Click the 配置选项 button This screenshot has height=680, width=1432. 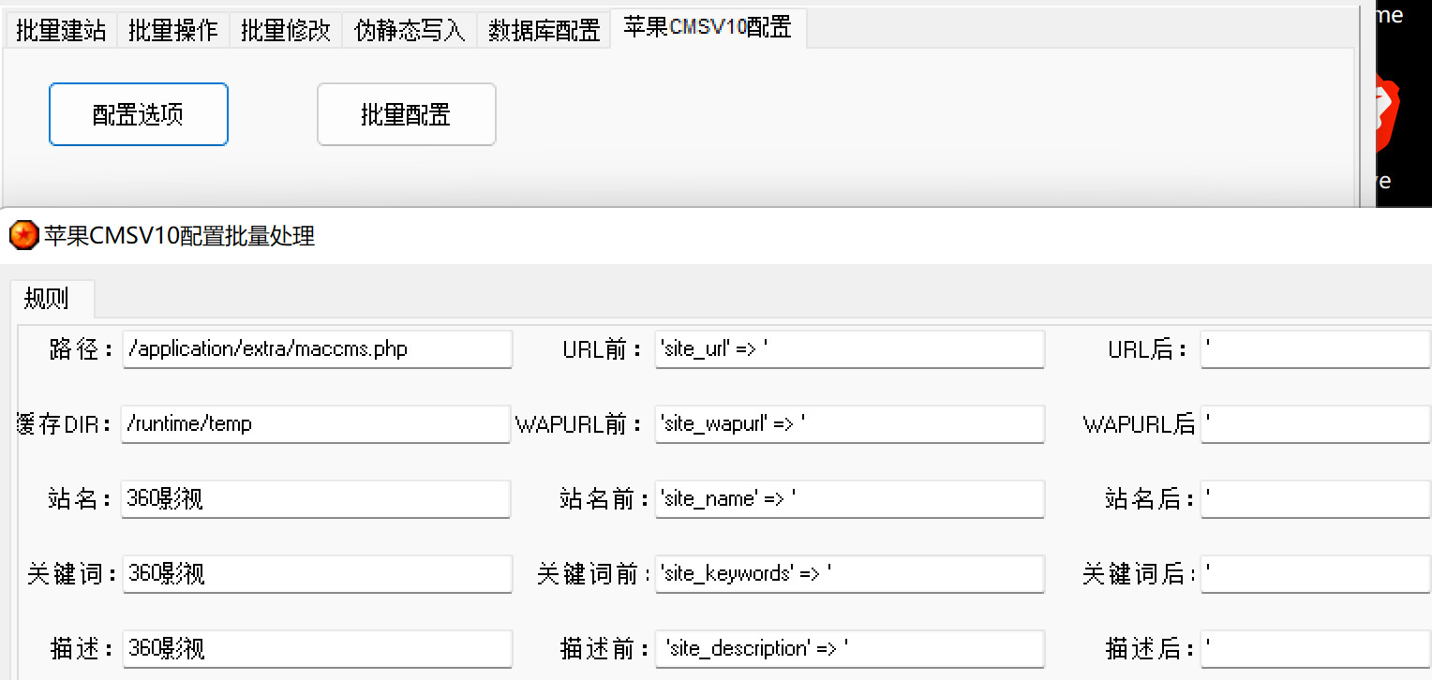(x=139, y=114)
